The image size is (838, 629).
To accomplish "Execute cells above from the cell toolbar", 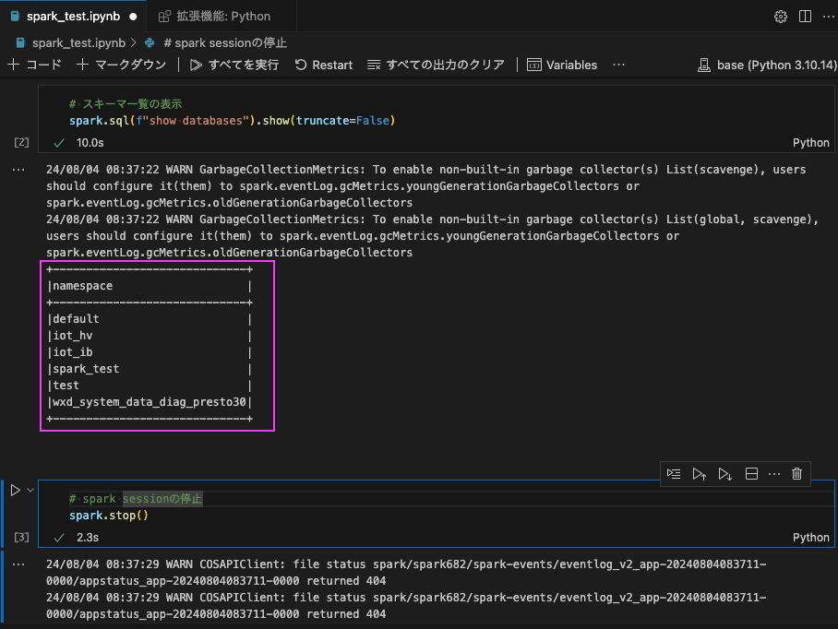I will [699, 474].
